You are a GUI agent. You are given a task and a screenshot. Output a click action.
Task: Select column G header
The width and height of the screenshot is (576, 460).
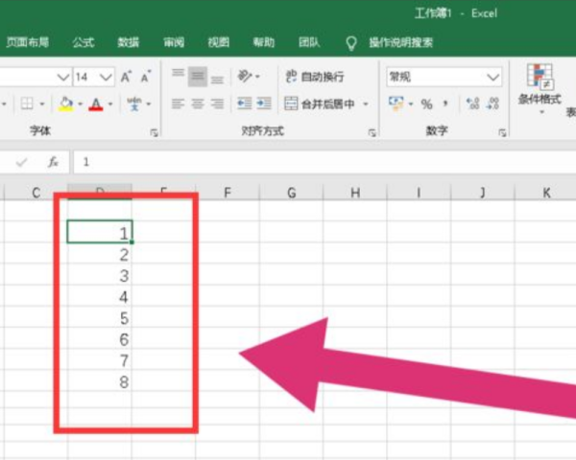291,193
